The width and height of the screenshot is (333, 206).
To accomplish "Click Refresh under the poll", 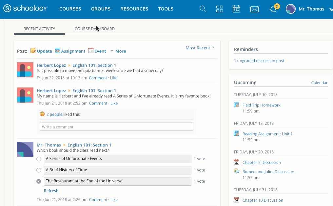I will pyautogui.click(x=51, y=191).
